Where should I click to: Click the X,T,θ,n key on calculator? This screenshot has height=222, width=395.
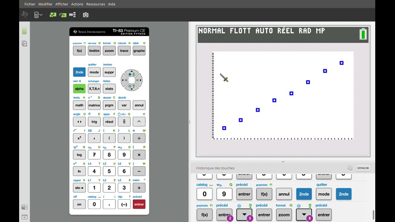coord(94,88)
